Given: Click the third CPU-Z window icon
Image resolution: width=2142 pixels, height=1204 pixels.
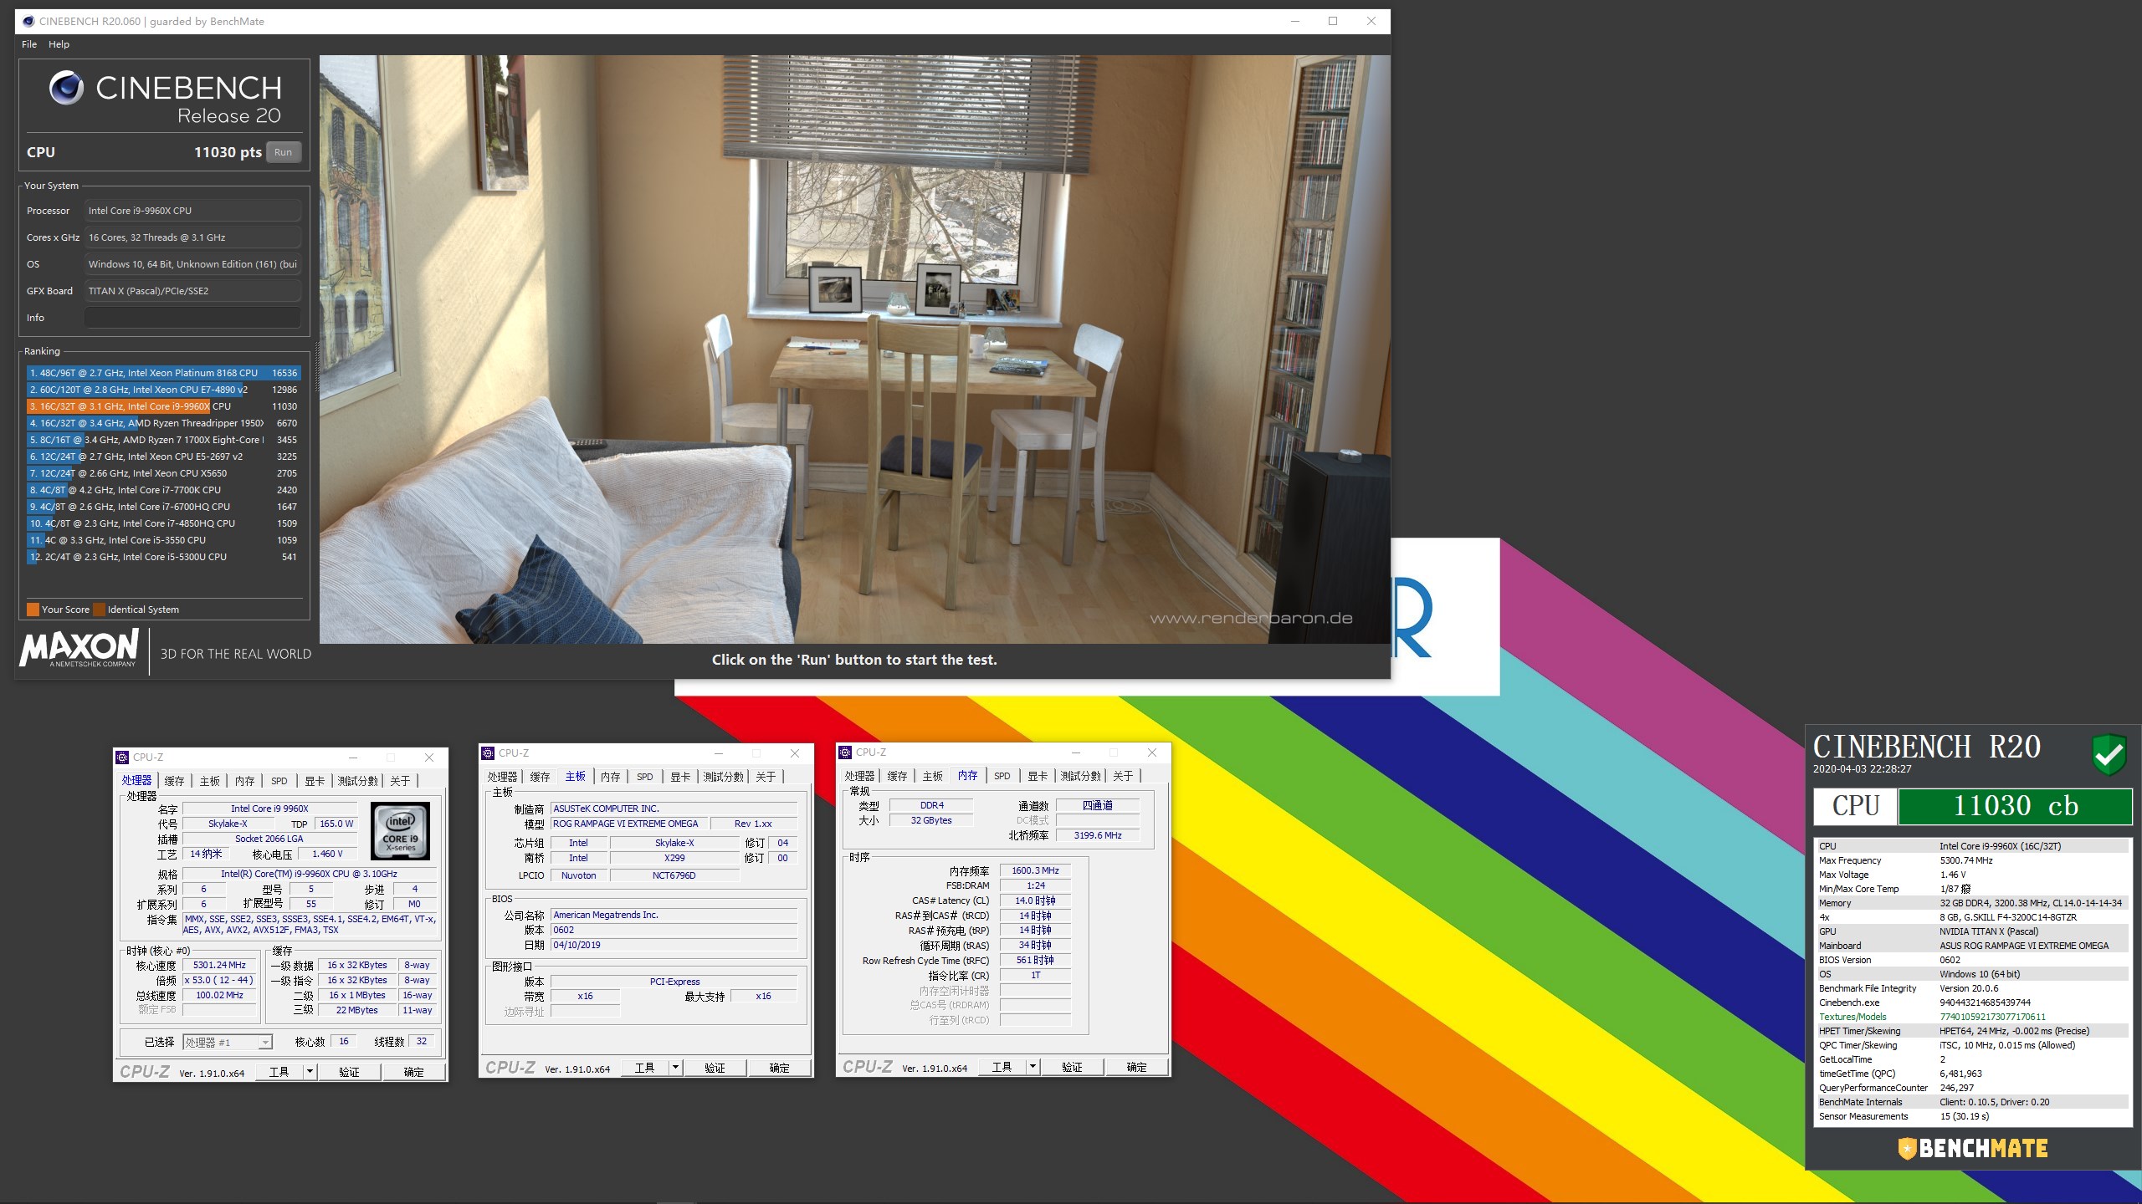Looking at the screenshot, I should coord(846,752).
